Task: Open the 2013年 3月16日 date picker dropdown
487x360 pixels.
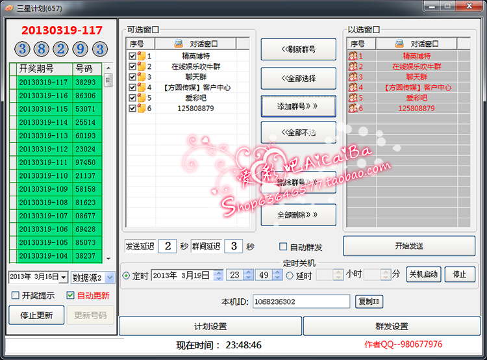Action: click(64, 277)
